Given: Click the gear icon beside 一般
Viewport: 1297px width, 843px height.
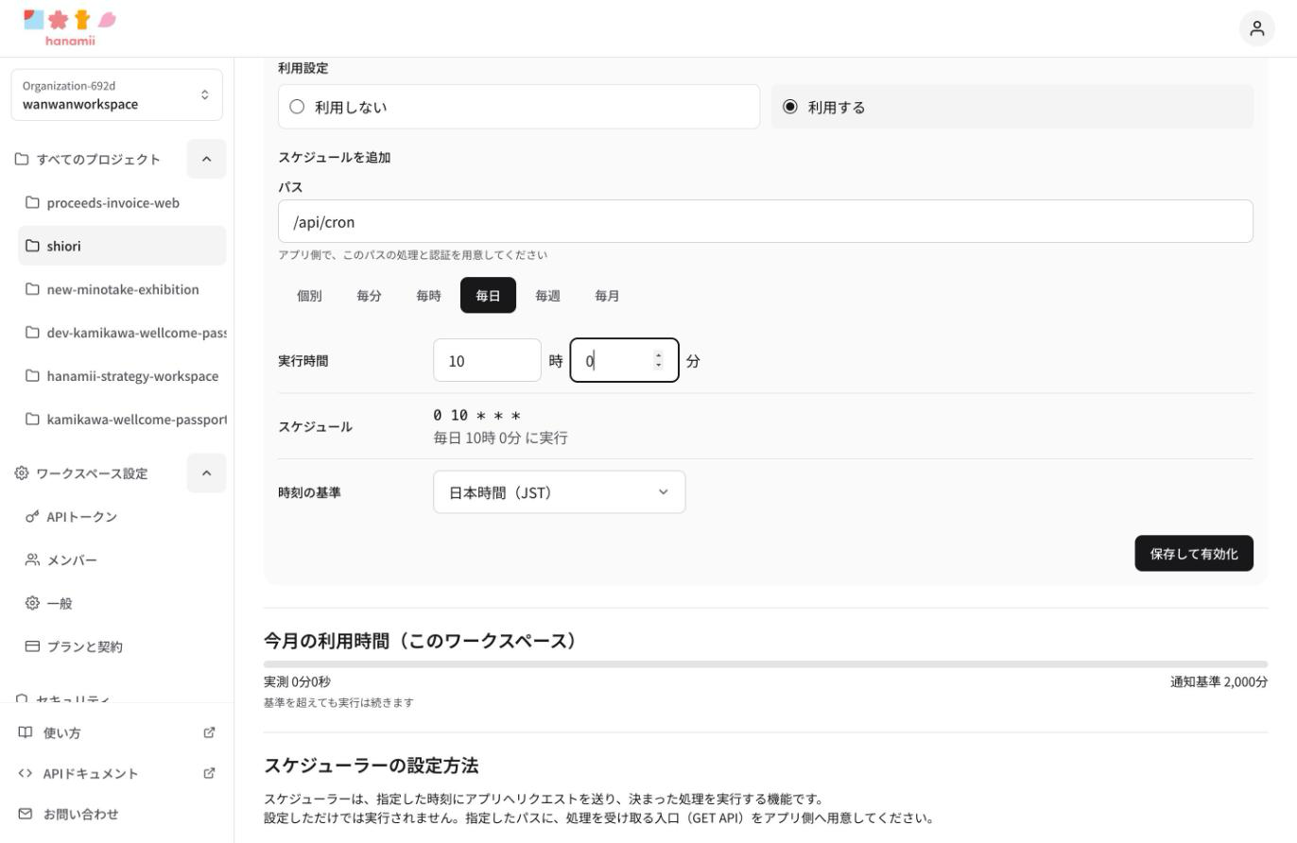Looking at the screenshot, I should [x=32, y=603].
